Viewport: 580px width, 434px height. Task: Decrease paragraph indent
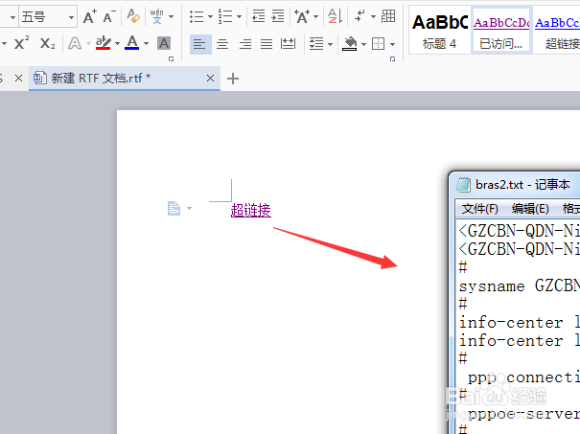pos(259,16)
